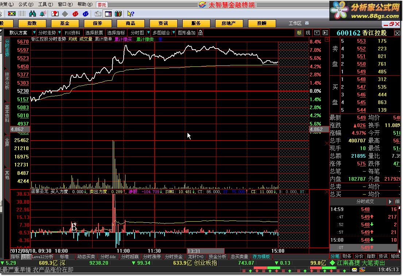This screenshot has width=403, height=276.
Task: Click 选择指标 in the chart toolbar
Action: [x=116, y=32]
